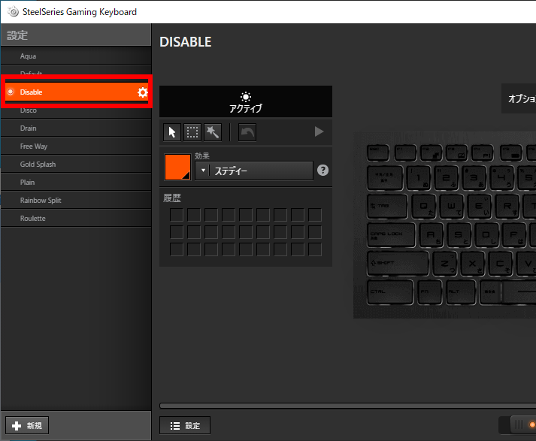536x441 pixels.
Task: Choose the Aqua profile
Action: tap(76, 56)
